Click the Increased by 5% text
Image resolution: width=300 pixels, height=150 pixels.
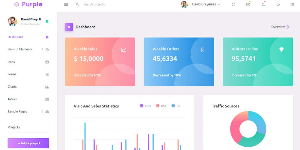(x=244, y=75)
